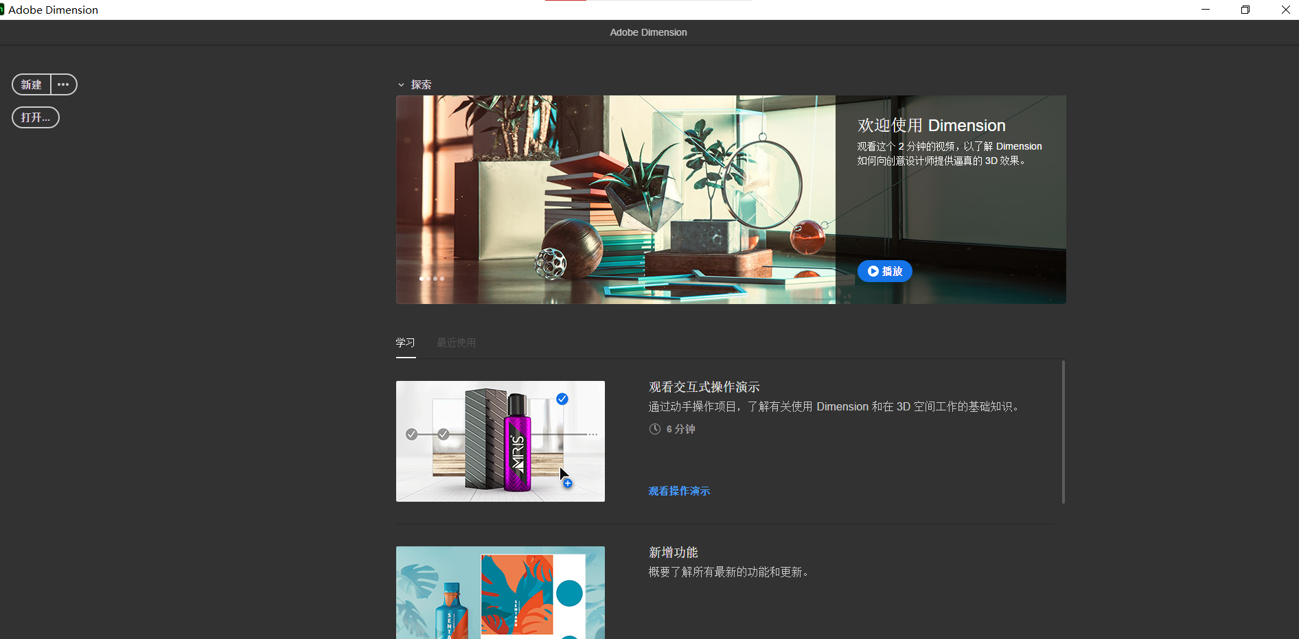Open the 新增功能 thumbnail image
This screenshot has height=639, width=1299.
click(x=501, y=593)
